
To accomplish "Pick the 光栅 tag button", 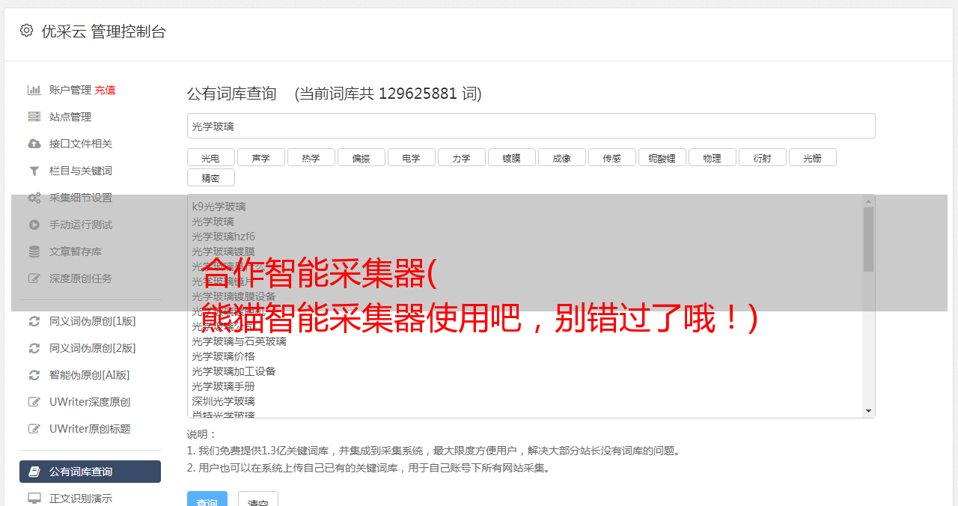I will pos(812,157).
